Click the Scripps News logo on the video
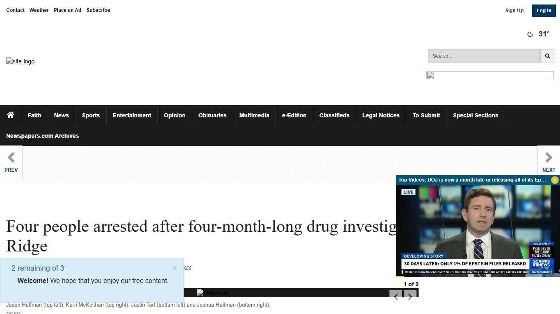 (541, 264)
